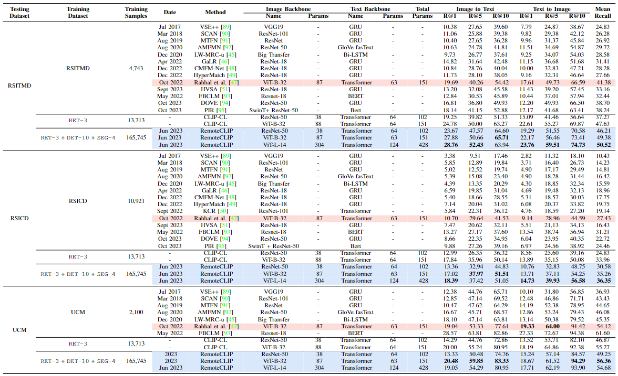618x376 pixels.
Task: Select "Sept 2022" date in KCR row
Action: pos(170,211)
